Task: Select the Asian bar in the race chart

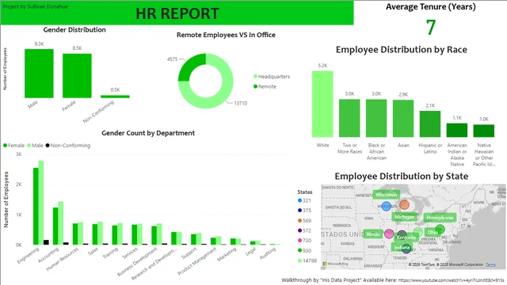Action: click(403, 119)
